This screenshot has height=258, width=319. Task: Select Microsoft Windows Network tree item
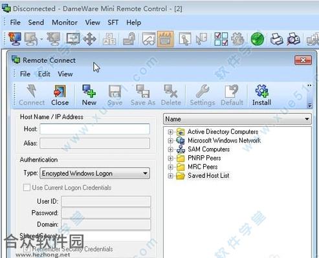click(x=225, y=140)
